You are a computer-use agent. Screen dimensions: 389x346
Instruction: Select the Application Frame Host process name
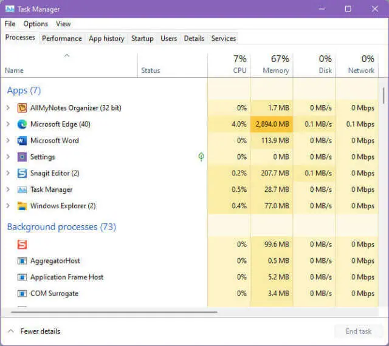tap(67, 277)
